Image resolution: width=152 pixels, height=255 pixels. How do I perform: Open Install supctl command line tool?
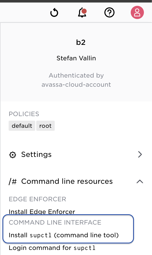pyautogui.click(x=64, y=235)
